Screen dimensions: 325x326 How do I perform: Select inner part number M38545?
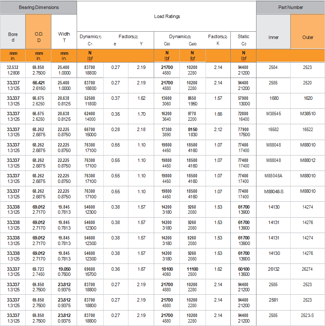273,114
